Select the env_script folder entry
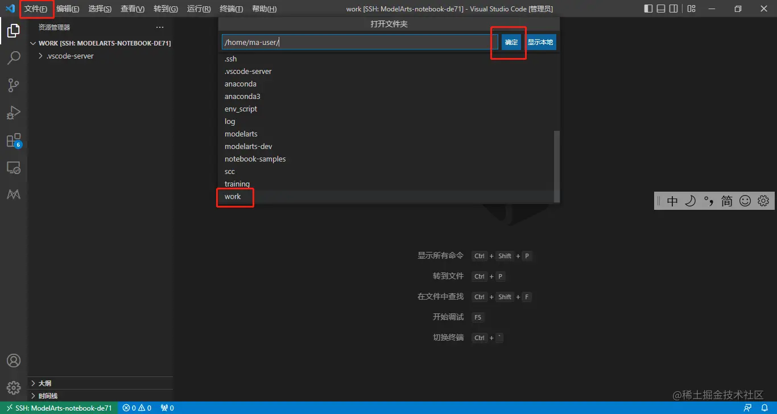777x414 pixels. [387, 109]
